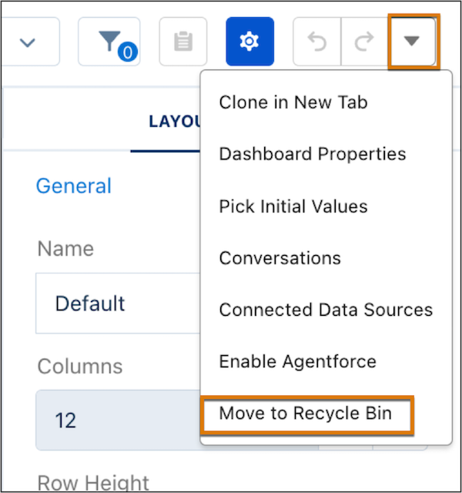Click the Name field containing Default
Viewport: 462px width, 493px height.
(118, 303)
